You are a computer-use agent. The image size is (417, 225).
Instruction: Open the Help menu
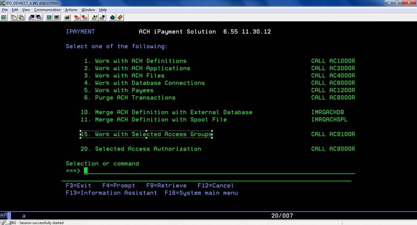coord(103,10)
